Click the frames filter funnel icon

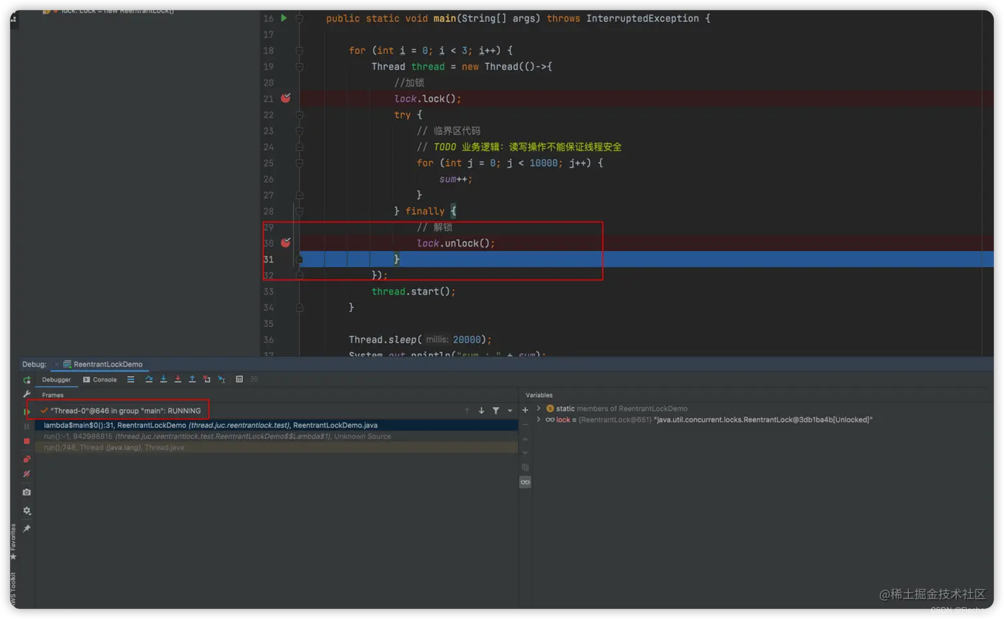pyautogui.click(x=496, y=410)
